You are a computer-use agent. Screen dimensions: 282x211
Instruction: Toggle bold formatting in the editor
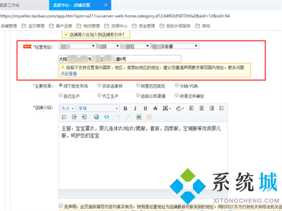(125, 108)
